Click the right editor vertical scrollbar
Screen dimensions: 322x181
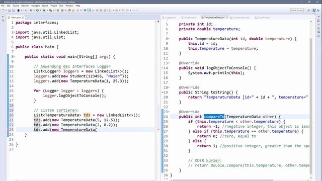311,106
